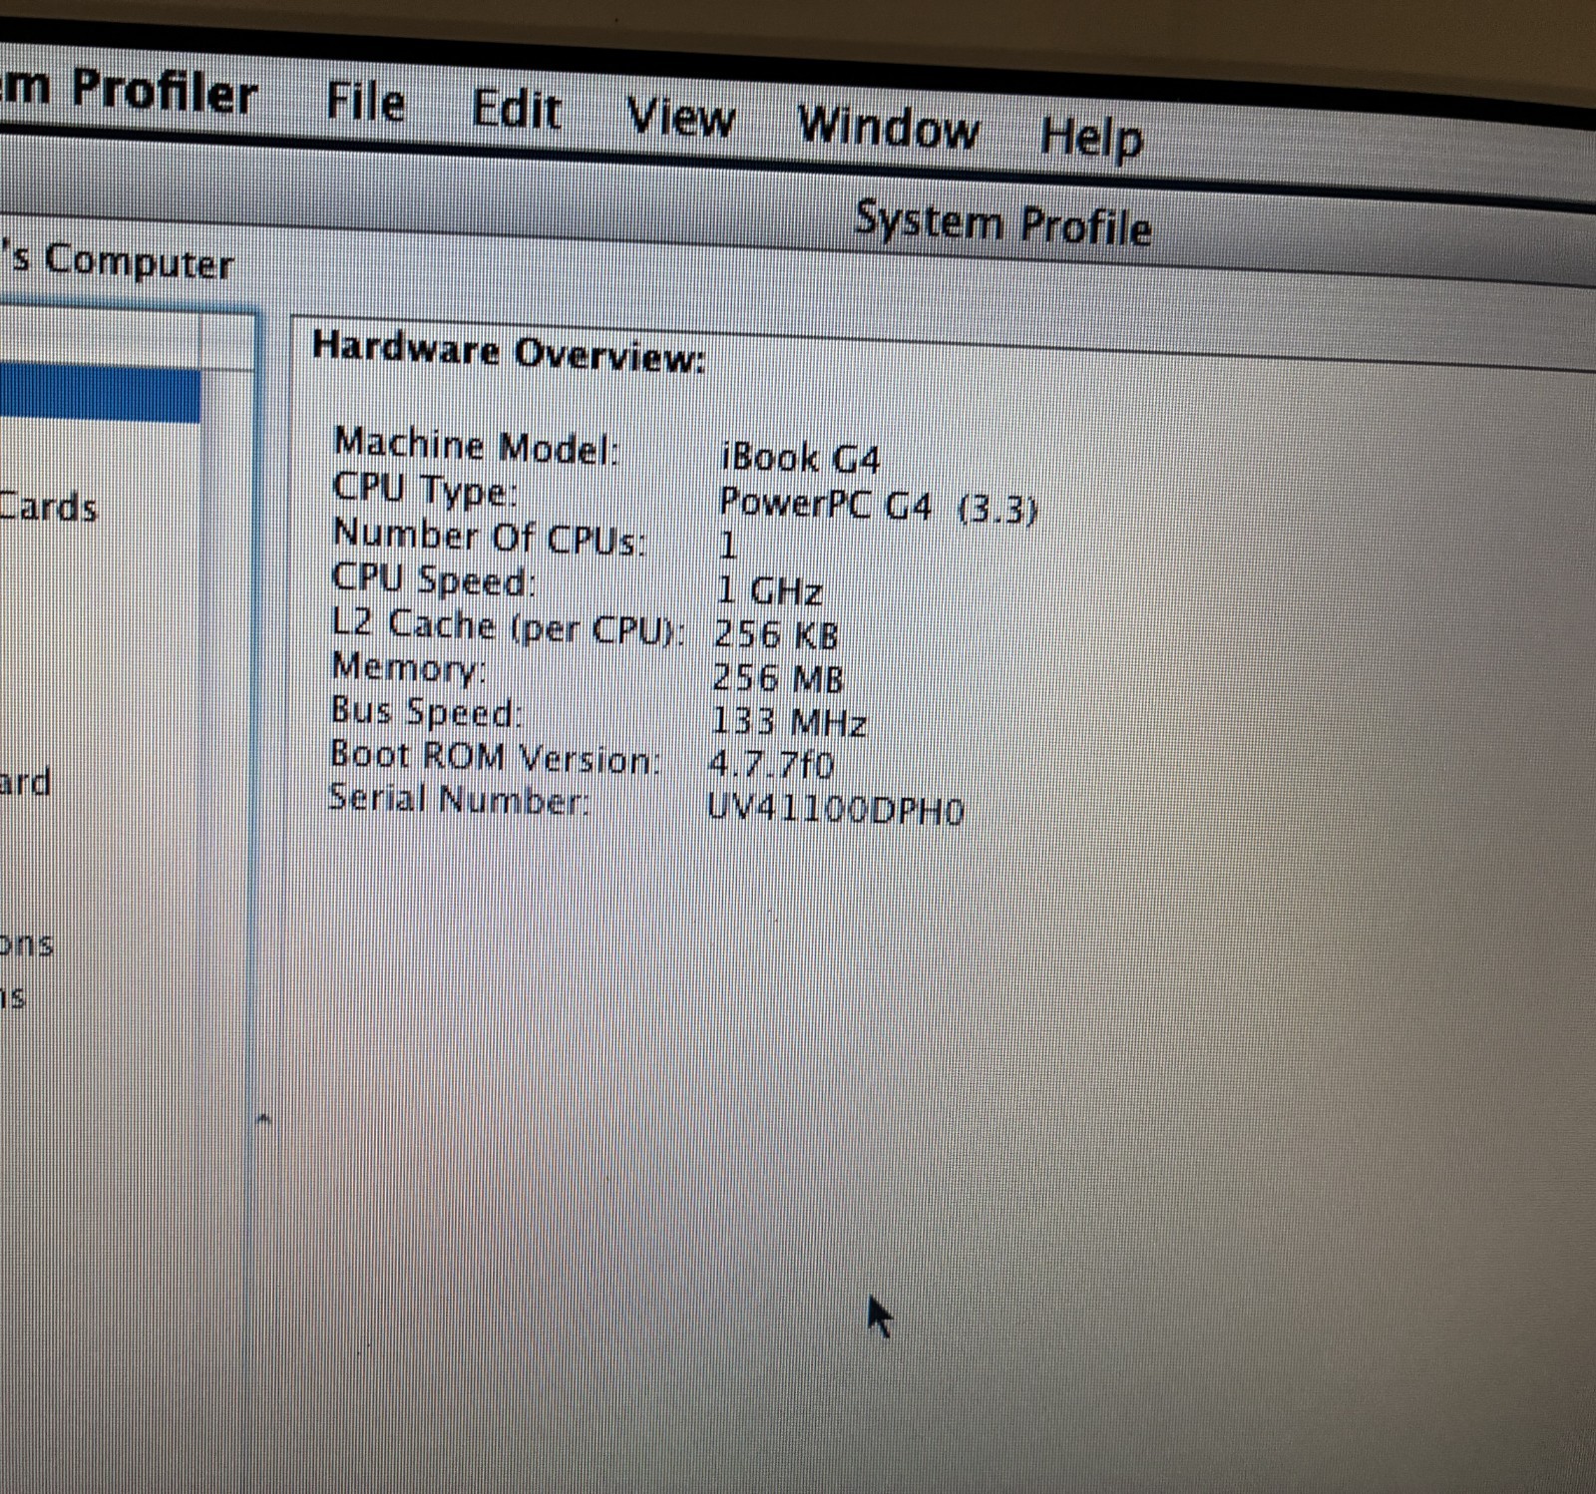Open the System Profiler application menu

[129, 92]
